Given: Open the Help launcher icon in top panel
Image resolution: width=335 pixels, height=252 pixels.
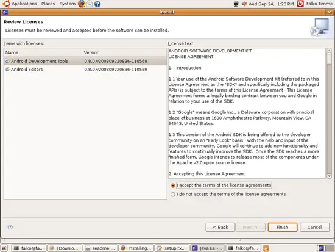Looking at the screenshot, I should point(97,4).
